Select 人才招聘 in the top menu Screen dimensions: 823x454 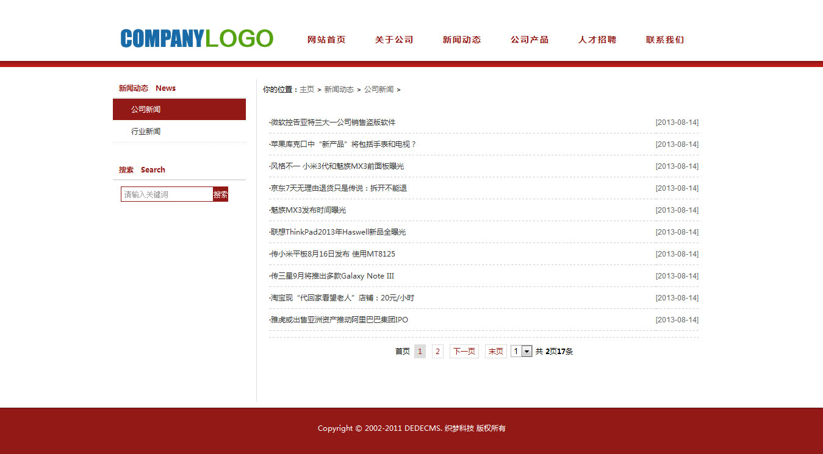point(597,40)
